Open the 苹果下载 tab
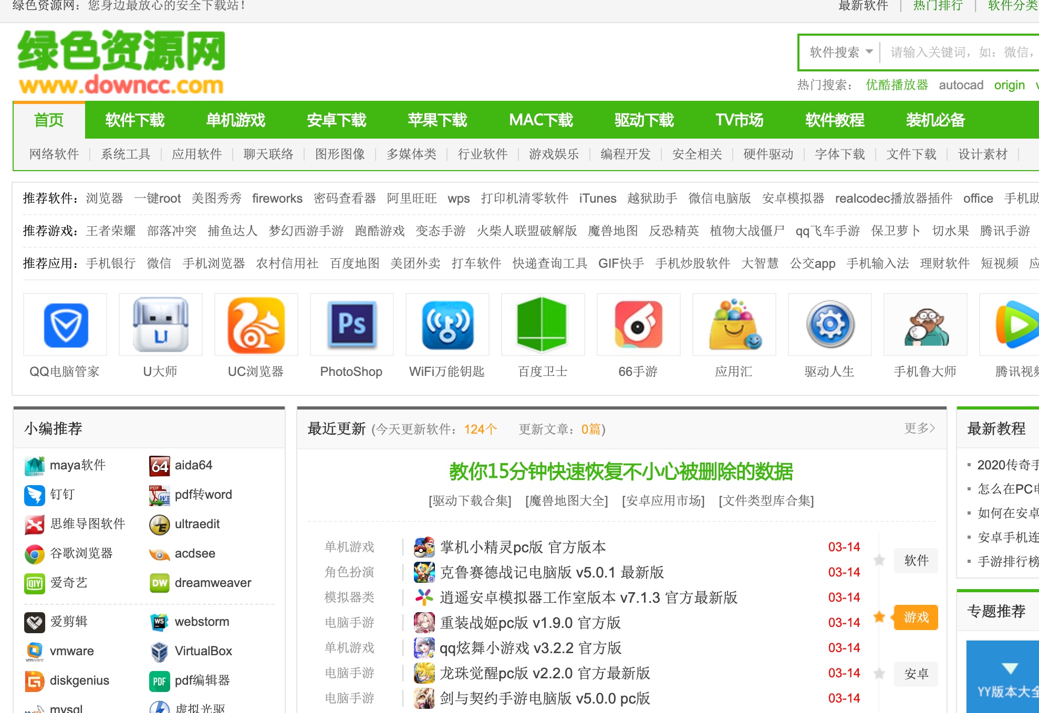Viewport: 1039px width, 713px height. tap(438, 120)
